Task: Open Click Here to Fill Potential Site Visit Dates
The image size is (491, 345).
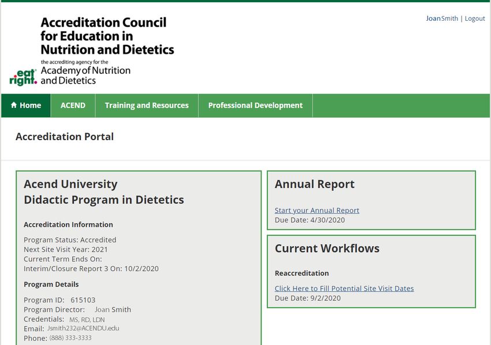Action: (x=344, y=288)
